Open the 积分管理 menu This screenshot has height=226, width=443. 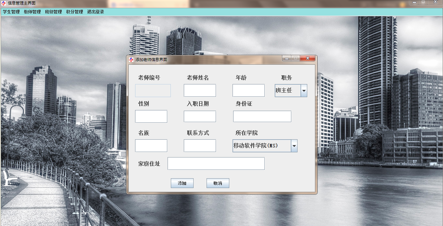(x=75, y=12)
